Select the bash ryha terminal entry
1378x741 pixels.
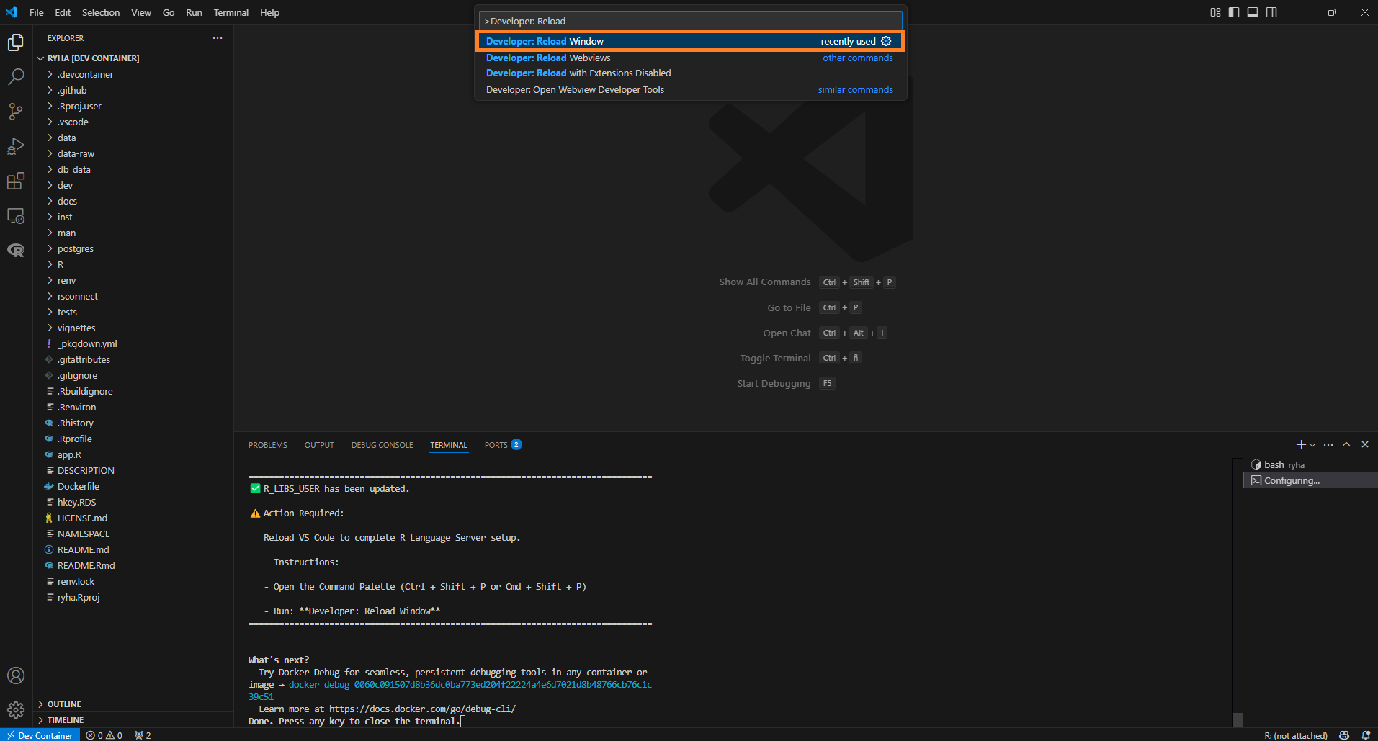coord(1310,464)
